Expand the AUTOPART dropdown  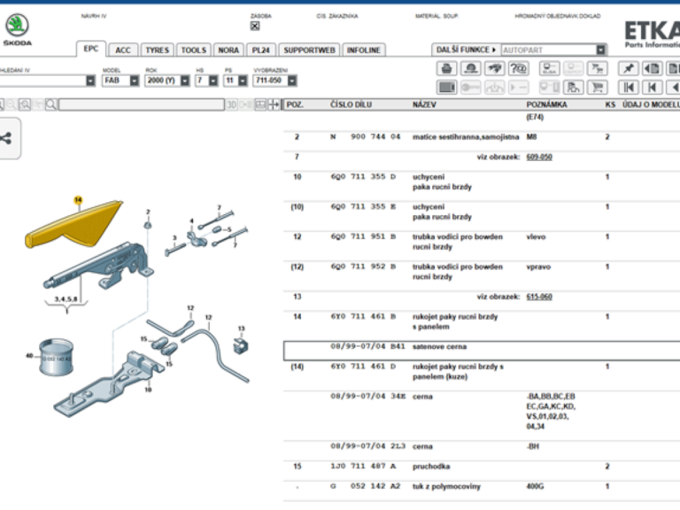click(x=601, y=50)
